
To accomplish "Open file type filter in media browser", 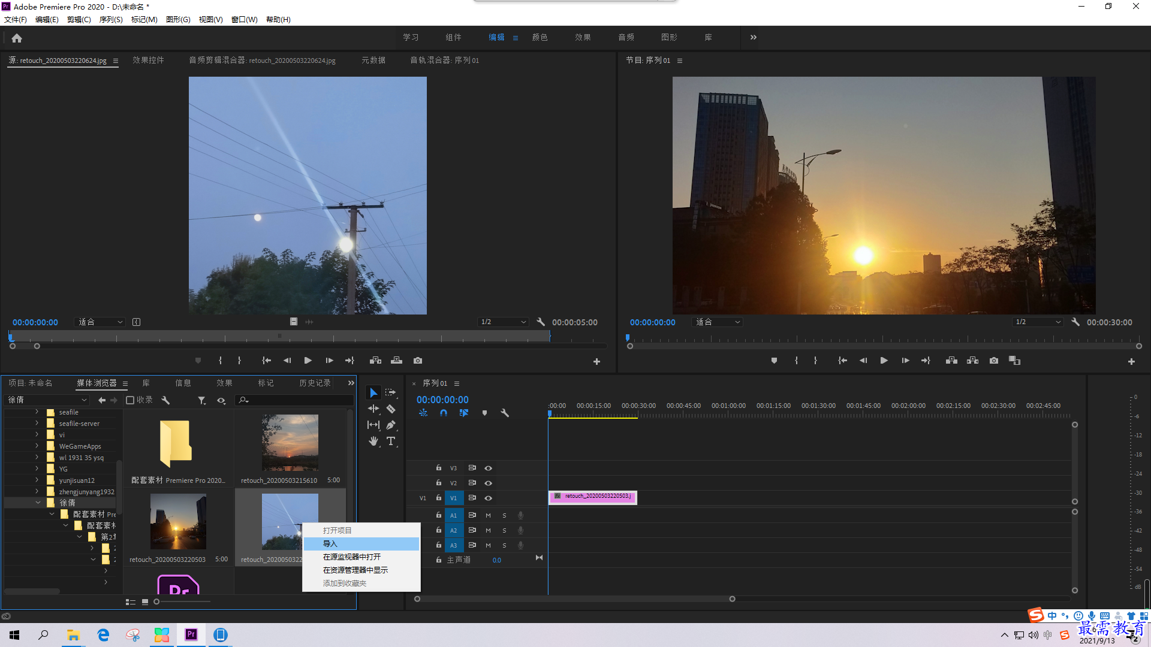I will pos(202,400).
